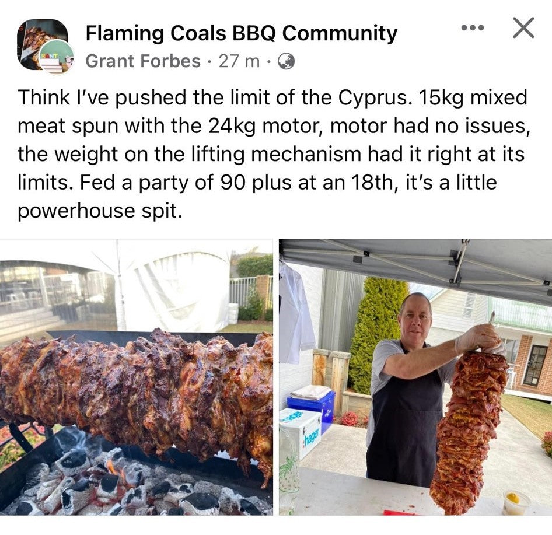This screenshot has height=535, width=552.
Task: Click Grant Forbes' small profile picture
Action: pyautogui.click(x=57, y=57)
